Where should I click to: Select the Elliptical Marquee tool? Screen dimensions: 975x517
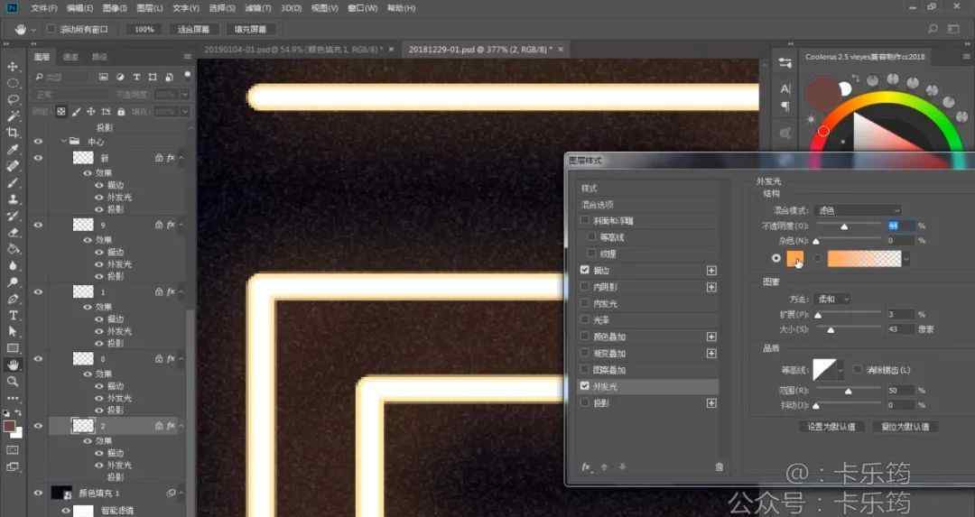coord(13,83)
